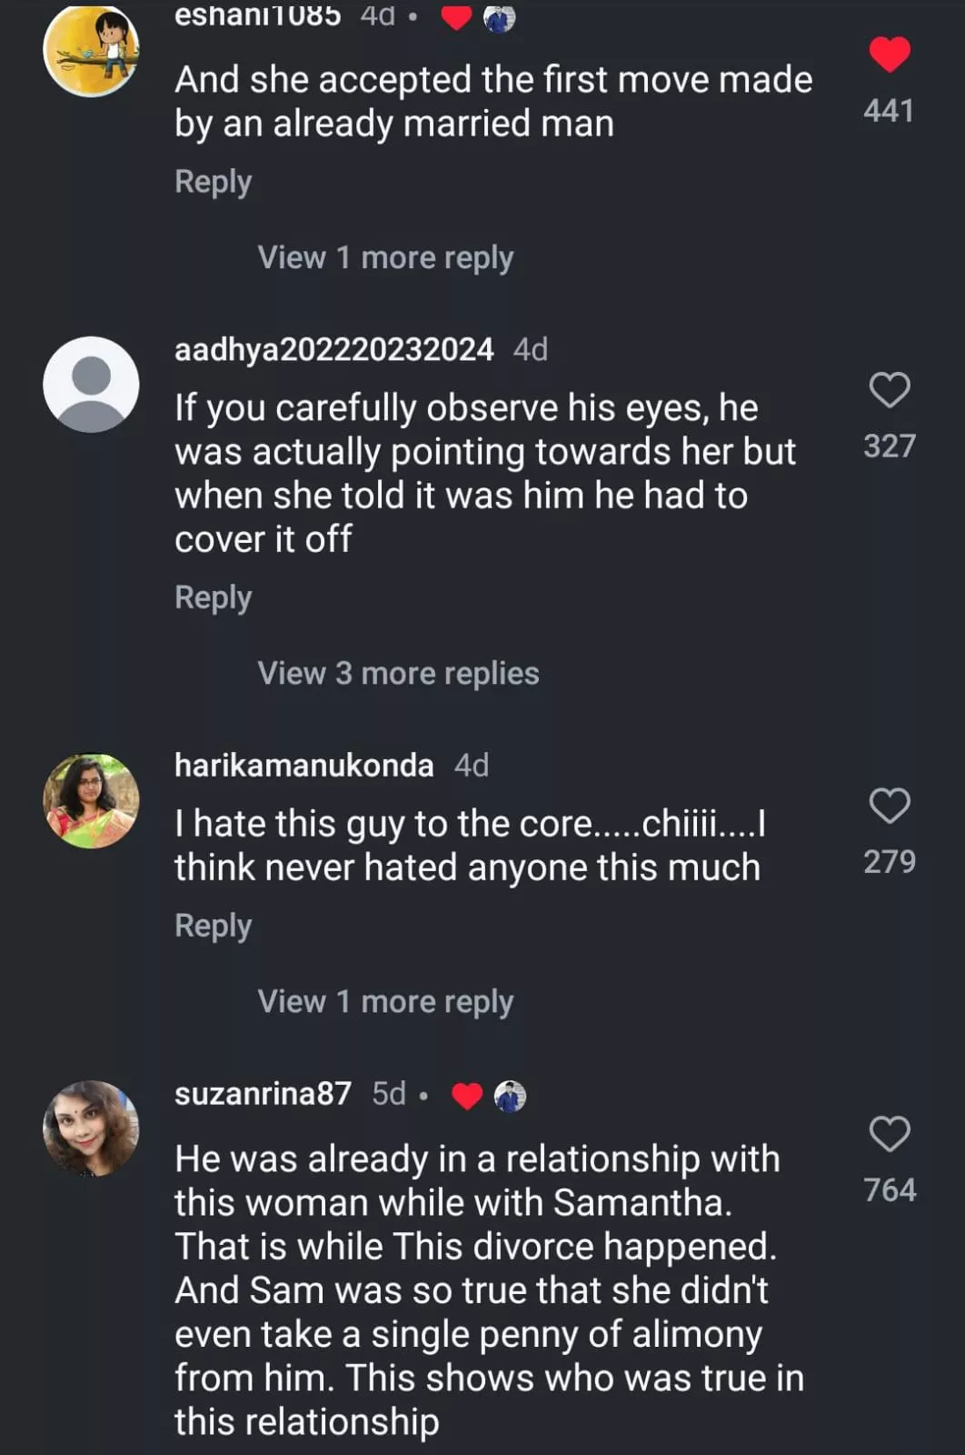The image size is (965, 1455).
Task: Unlike eshani1085's comment with red heart
Action: [889, 55]
